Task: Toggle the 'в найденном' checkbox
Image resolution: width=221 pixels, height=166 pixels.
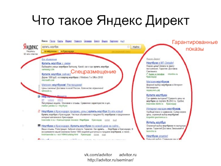Action: (x=43, y=51)
